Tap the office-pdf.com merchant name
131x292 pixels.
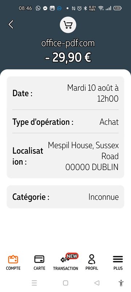coord(68,43)
